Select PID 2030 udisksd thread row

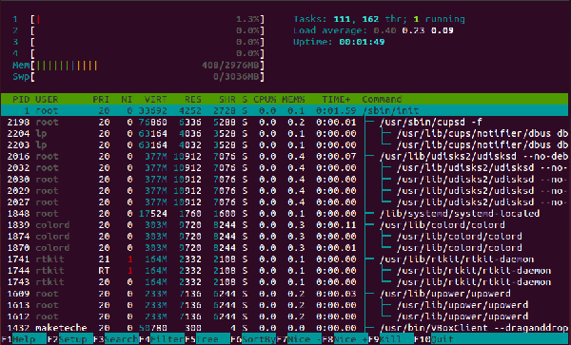285,180
